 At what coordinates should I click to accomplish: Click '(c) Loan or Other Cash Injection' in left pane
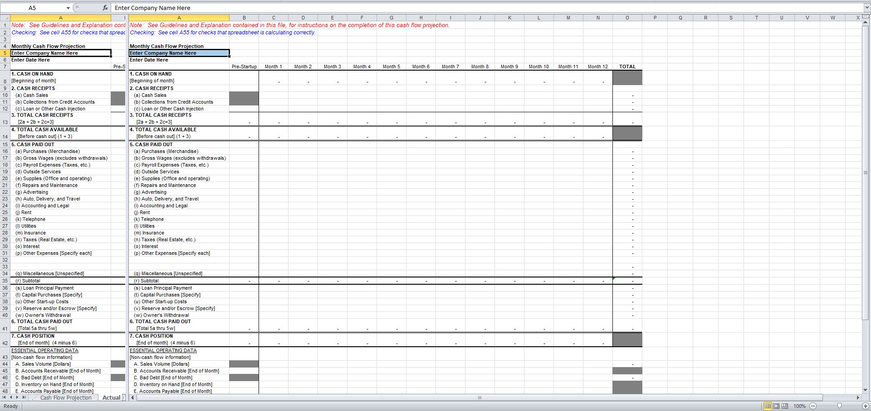click(x=50, y=109)
